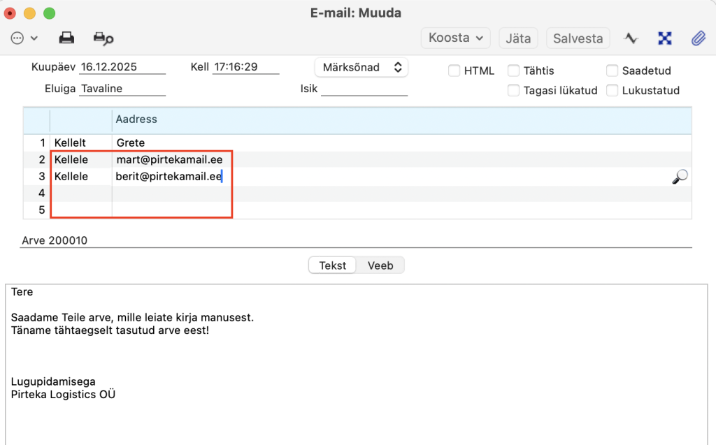Open the activity pulse icon
Image resolution: width=716 pixels, height=445 pixels.
click(x=631, y=38)
